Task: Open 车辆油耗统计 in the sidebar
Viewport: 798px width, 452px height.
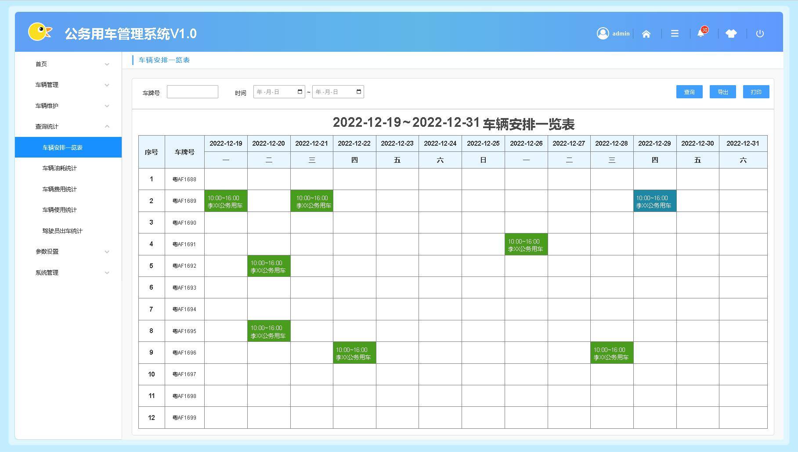Action: [60, 168]
